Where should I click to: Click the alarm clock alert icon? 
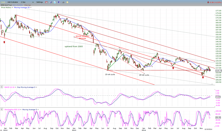coord(46,2)
